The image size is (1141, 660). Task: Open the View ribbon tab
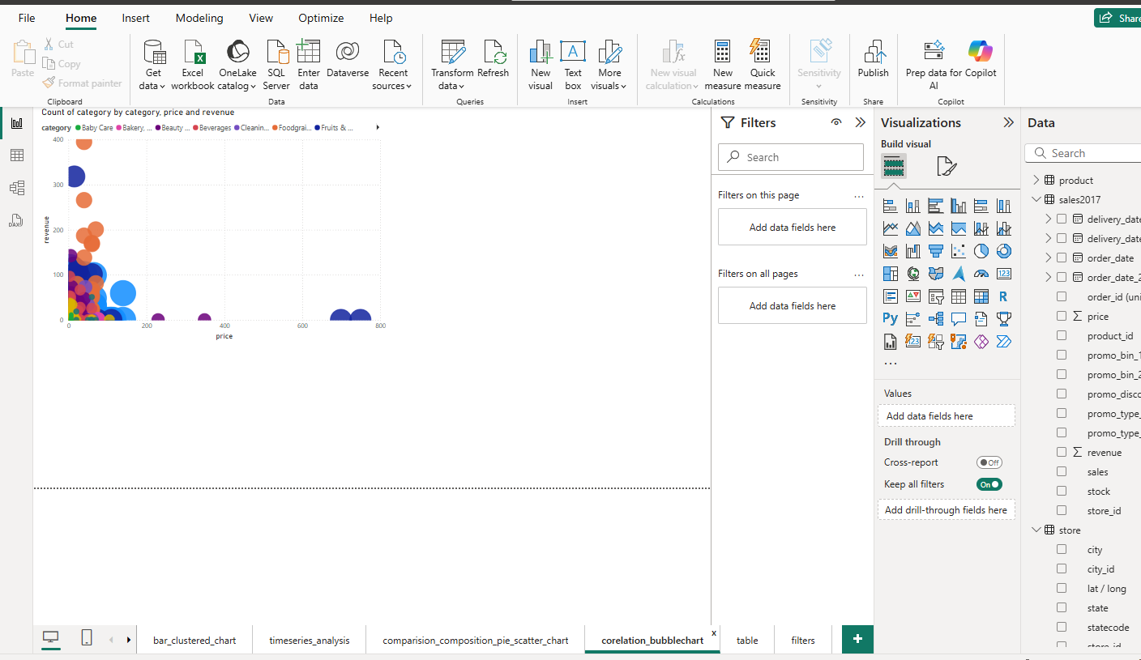[261, 18]
